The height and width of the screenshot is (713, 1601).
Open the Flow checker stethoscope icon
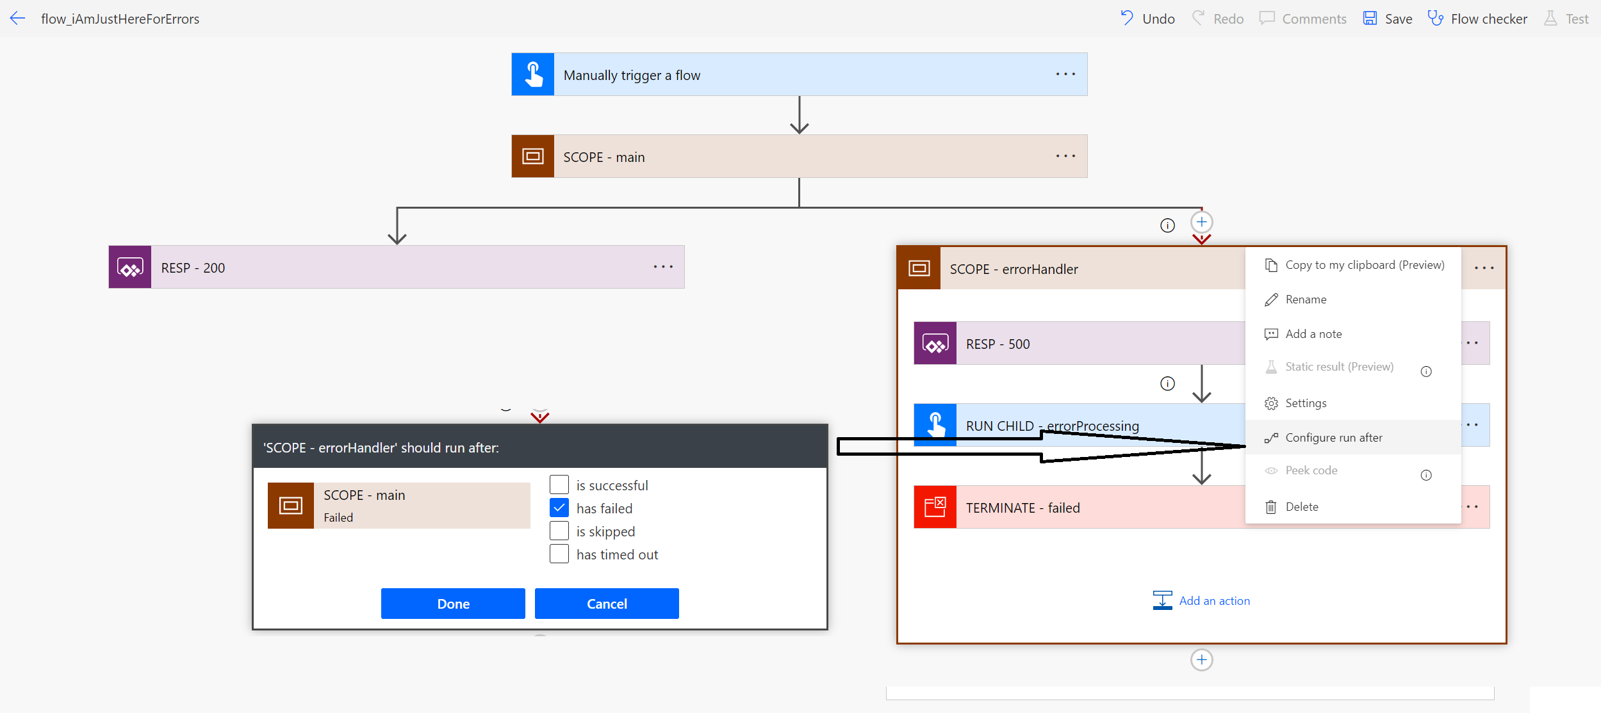[x=1435, y=19]
